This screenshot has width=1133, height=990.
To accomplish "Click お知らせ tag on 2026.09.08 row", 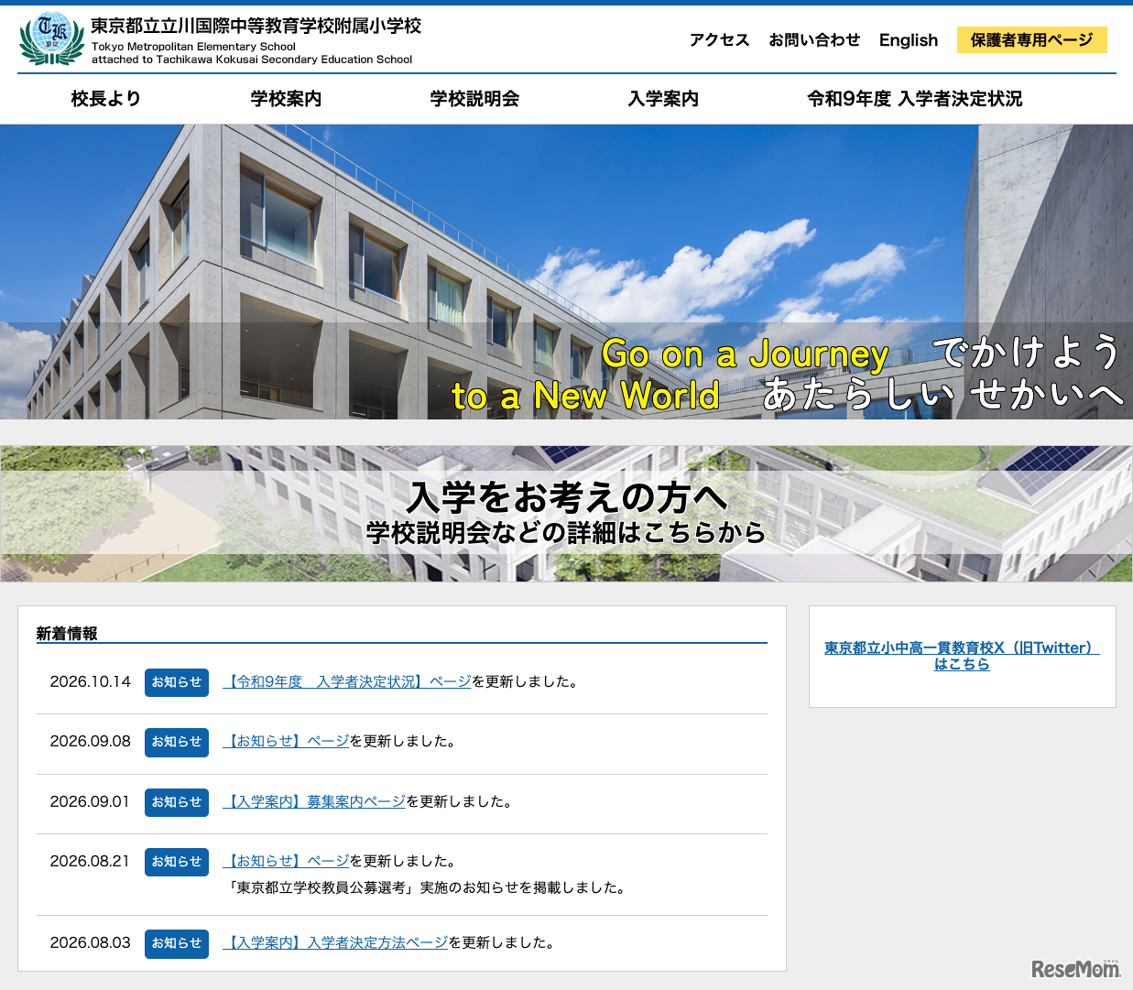I will pyautogui.click(x=177, y=742).
